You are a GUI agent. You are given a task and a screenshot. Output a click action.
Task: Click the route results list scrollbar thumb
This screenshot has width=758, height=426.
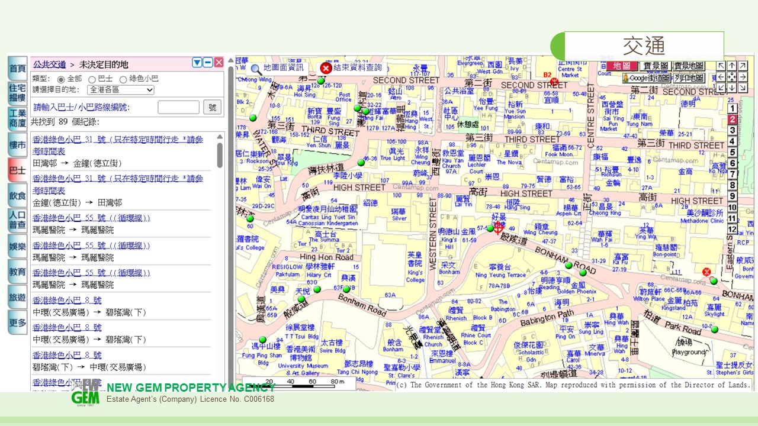220,155
